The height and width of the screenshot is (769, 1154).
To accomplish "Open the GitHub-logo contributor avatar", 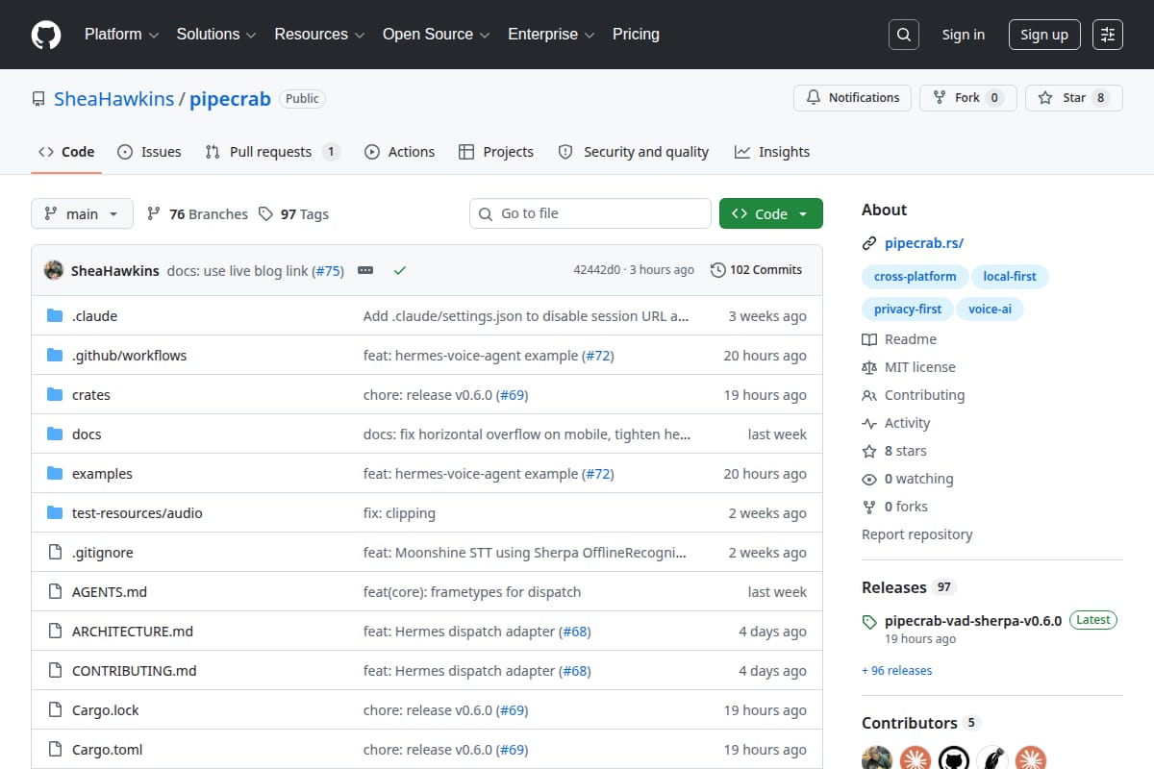I will 954,758.
